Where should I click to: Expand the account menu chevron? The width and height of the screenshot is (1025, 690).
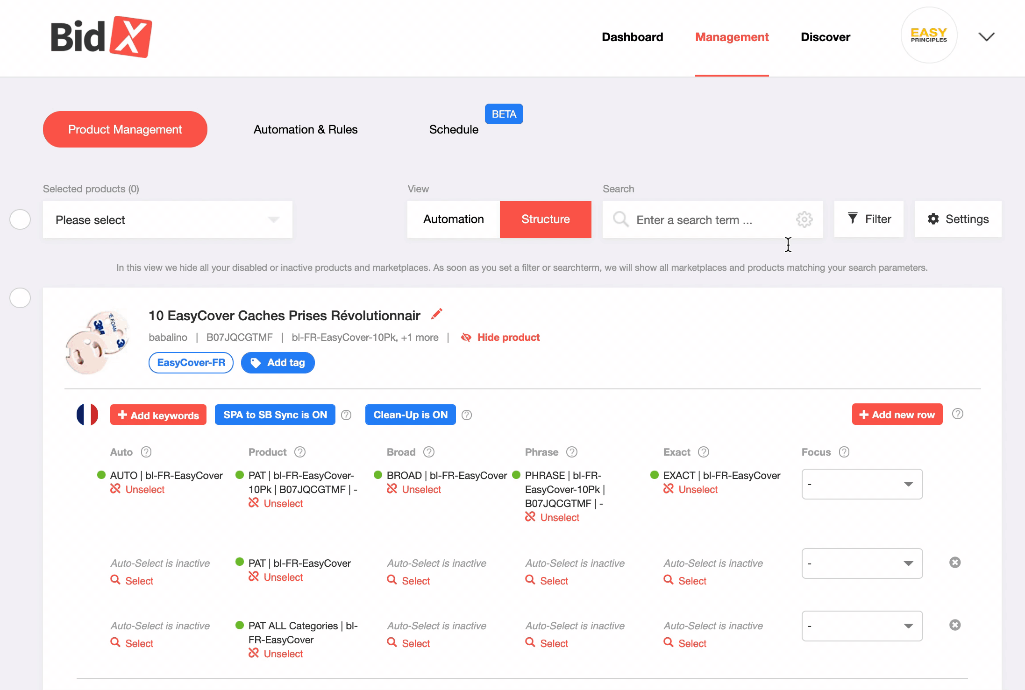tap(987, 37)
